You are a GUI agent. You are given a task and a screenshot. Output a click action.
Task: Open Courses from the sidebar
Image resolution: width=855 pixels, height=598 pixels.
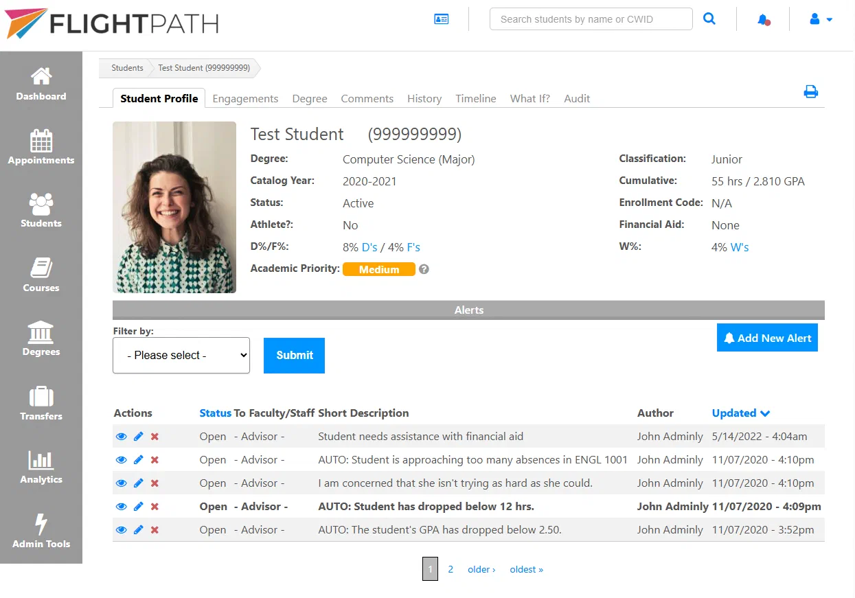coord(41,275)
